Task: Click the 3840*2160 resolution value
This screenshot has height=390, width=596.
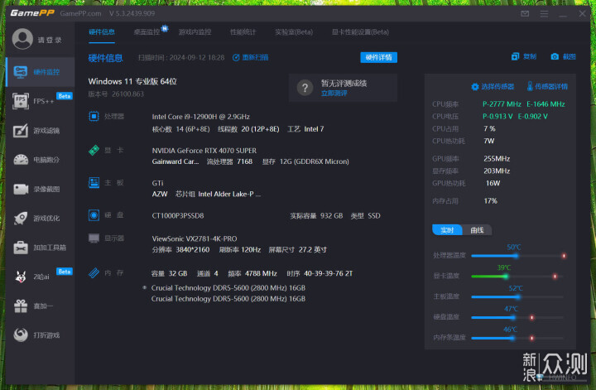Action: 192,250
